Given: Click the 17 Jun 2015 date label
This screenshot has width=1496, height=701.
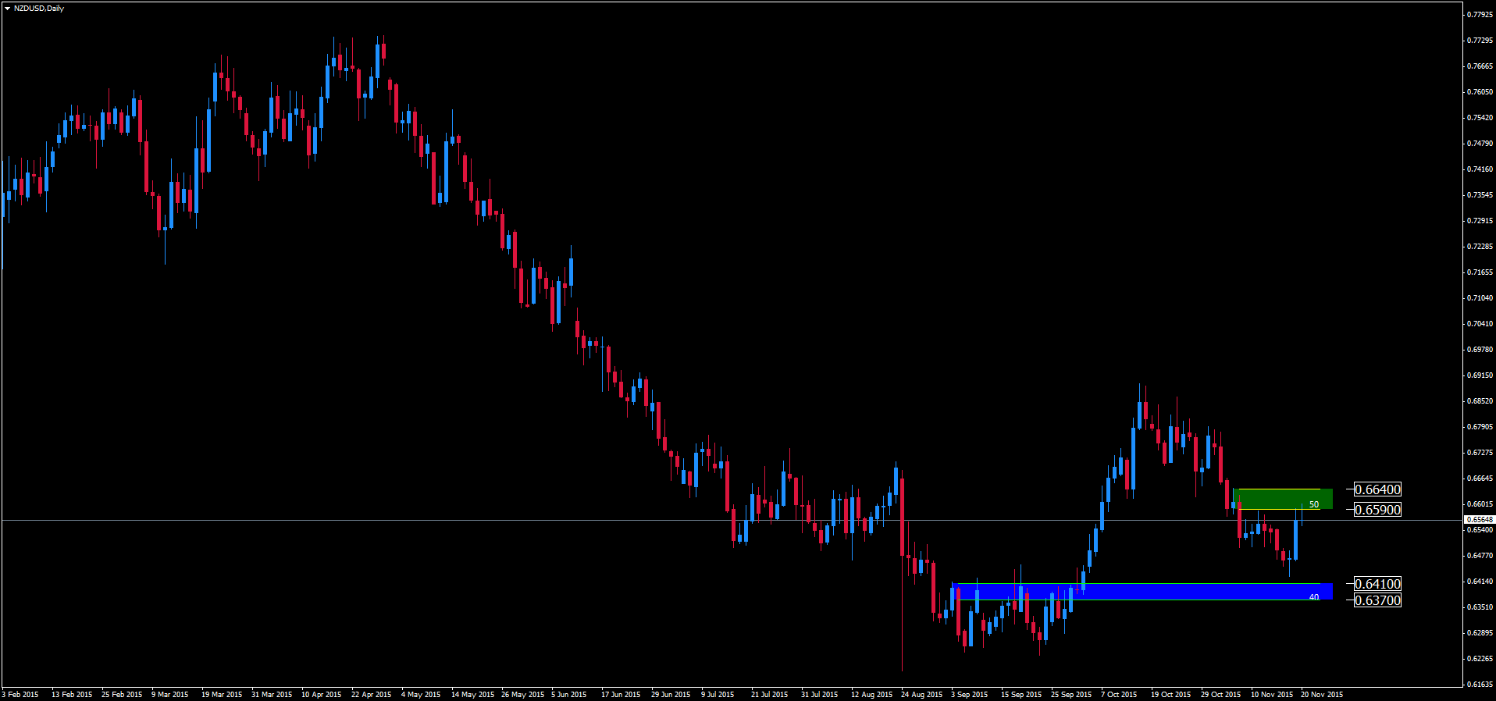Looking at the screenshot, I should coord(621,694).
